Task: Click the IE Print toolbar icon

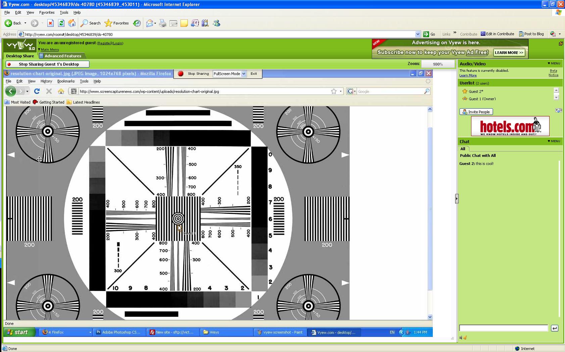Action: click(x=162, y=23)
